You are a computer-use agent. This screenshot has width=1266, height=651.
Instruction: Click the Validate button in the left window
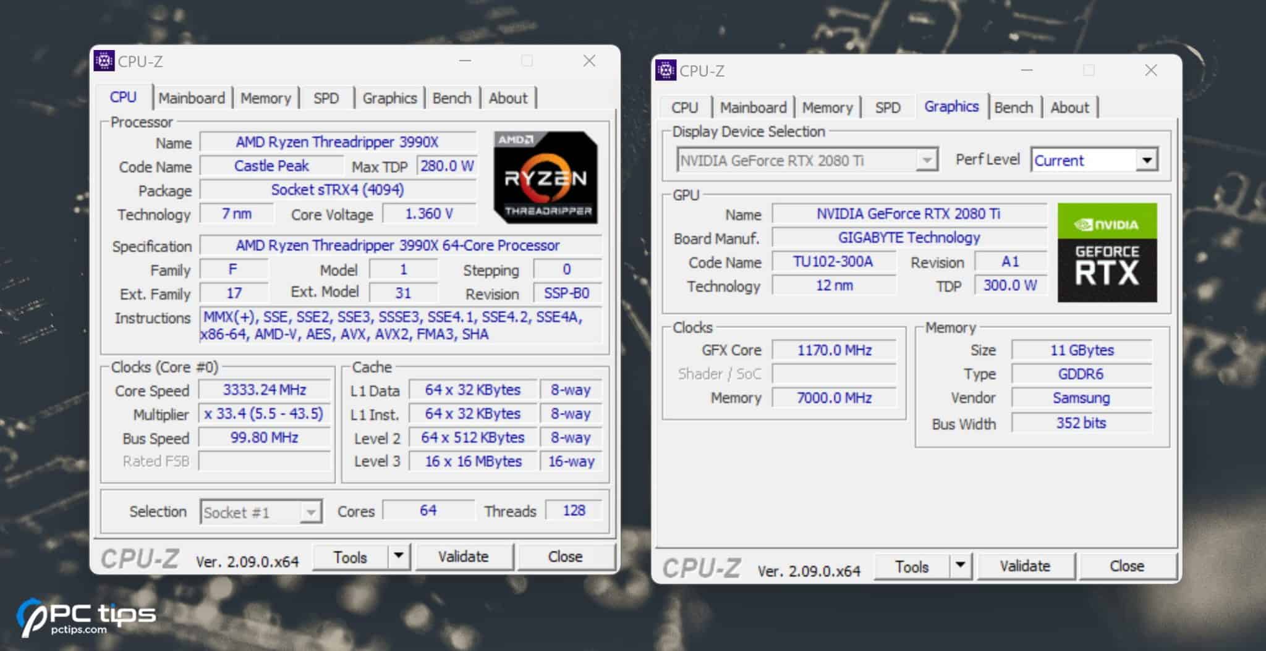point(465,556)
